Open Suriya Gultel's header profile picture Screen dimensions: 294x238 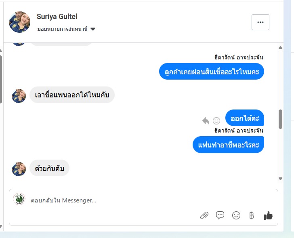coord(19,22)
